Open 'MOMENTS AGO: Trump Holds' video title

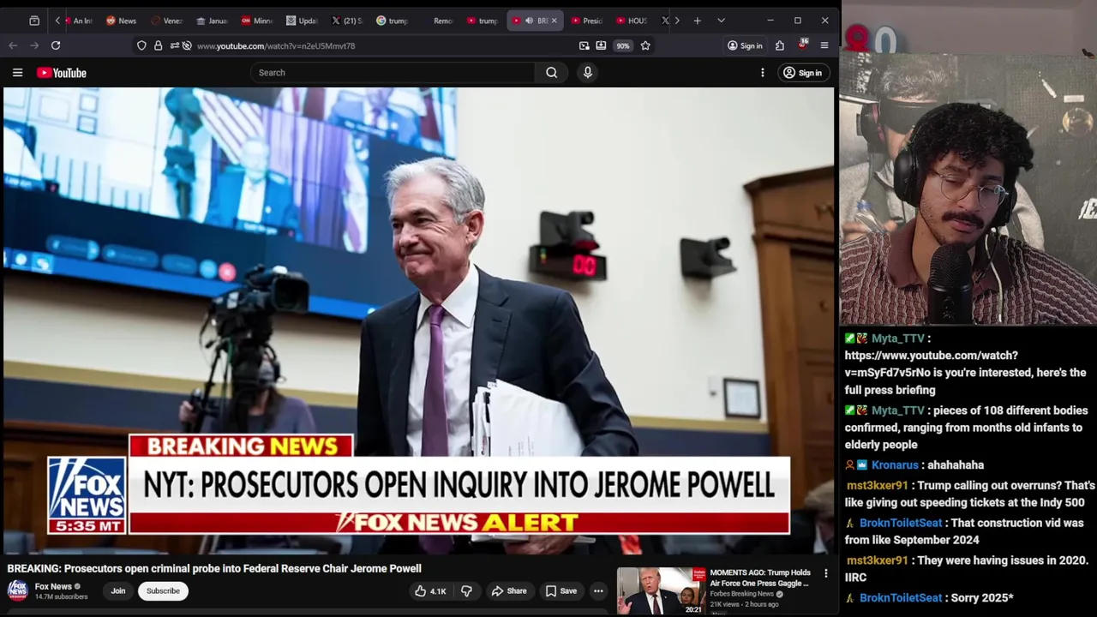(x=760, y=578)
